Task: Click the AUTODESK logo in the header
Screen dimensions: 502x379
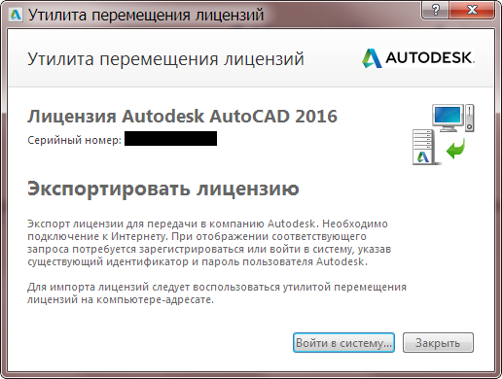Action: 418,58
